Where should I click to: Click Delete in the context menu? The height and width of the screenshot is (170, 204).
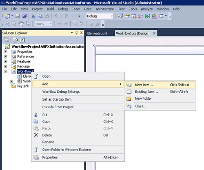point(78,135)
